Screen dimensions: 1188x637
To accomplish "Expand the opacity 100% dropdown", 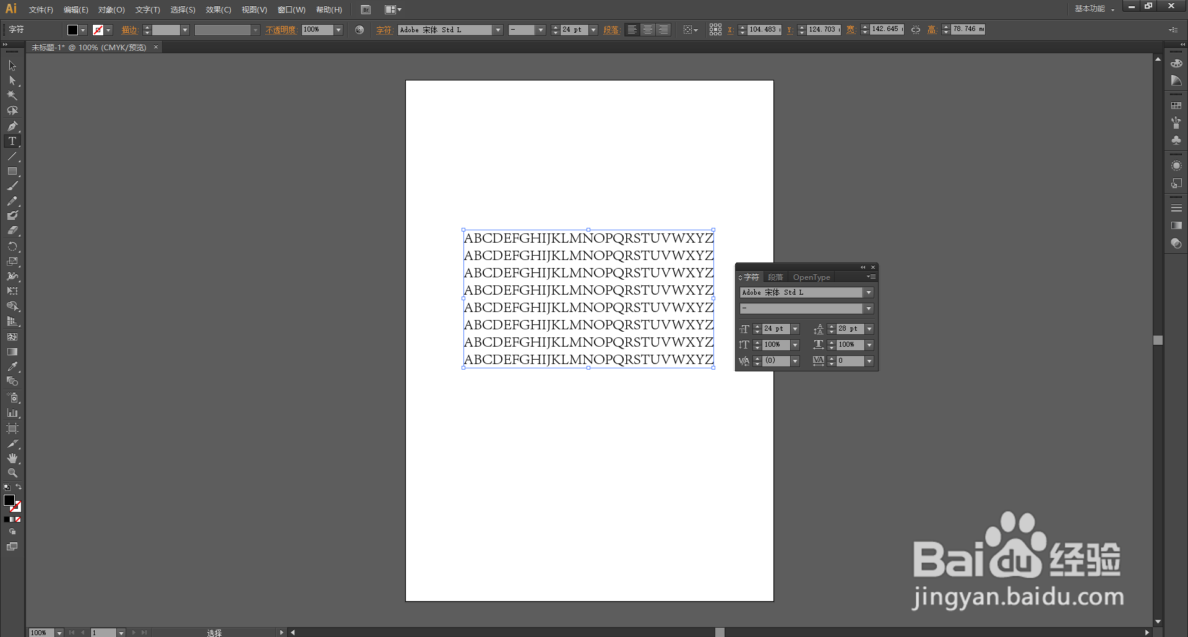I will click(x=338, y=30).
